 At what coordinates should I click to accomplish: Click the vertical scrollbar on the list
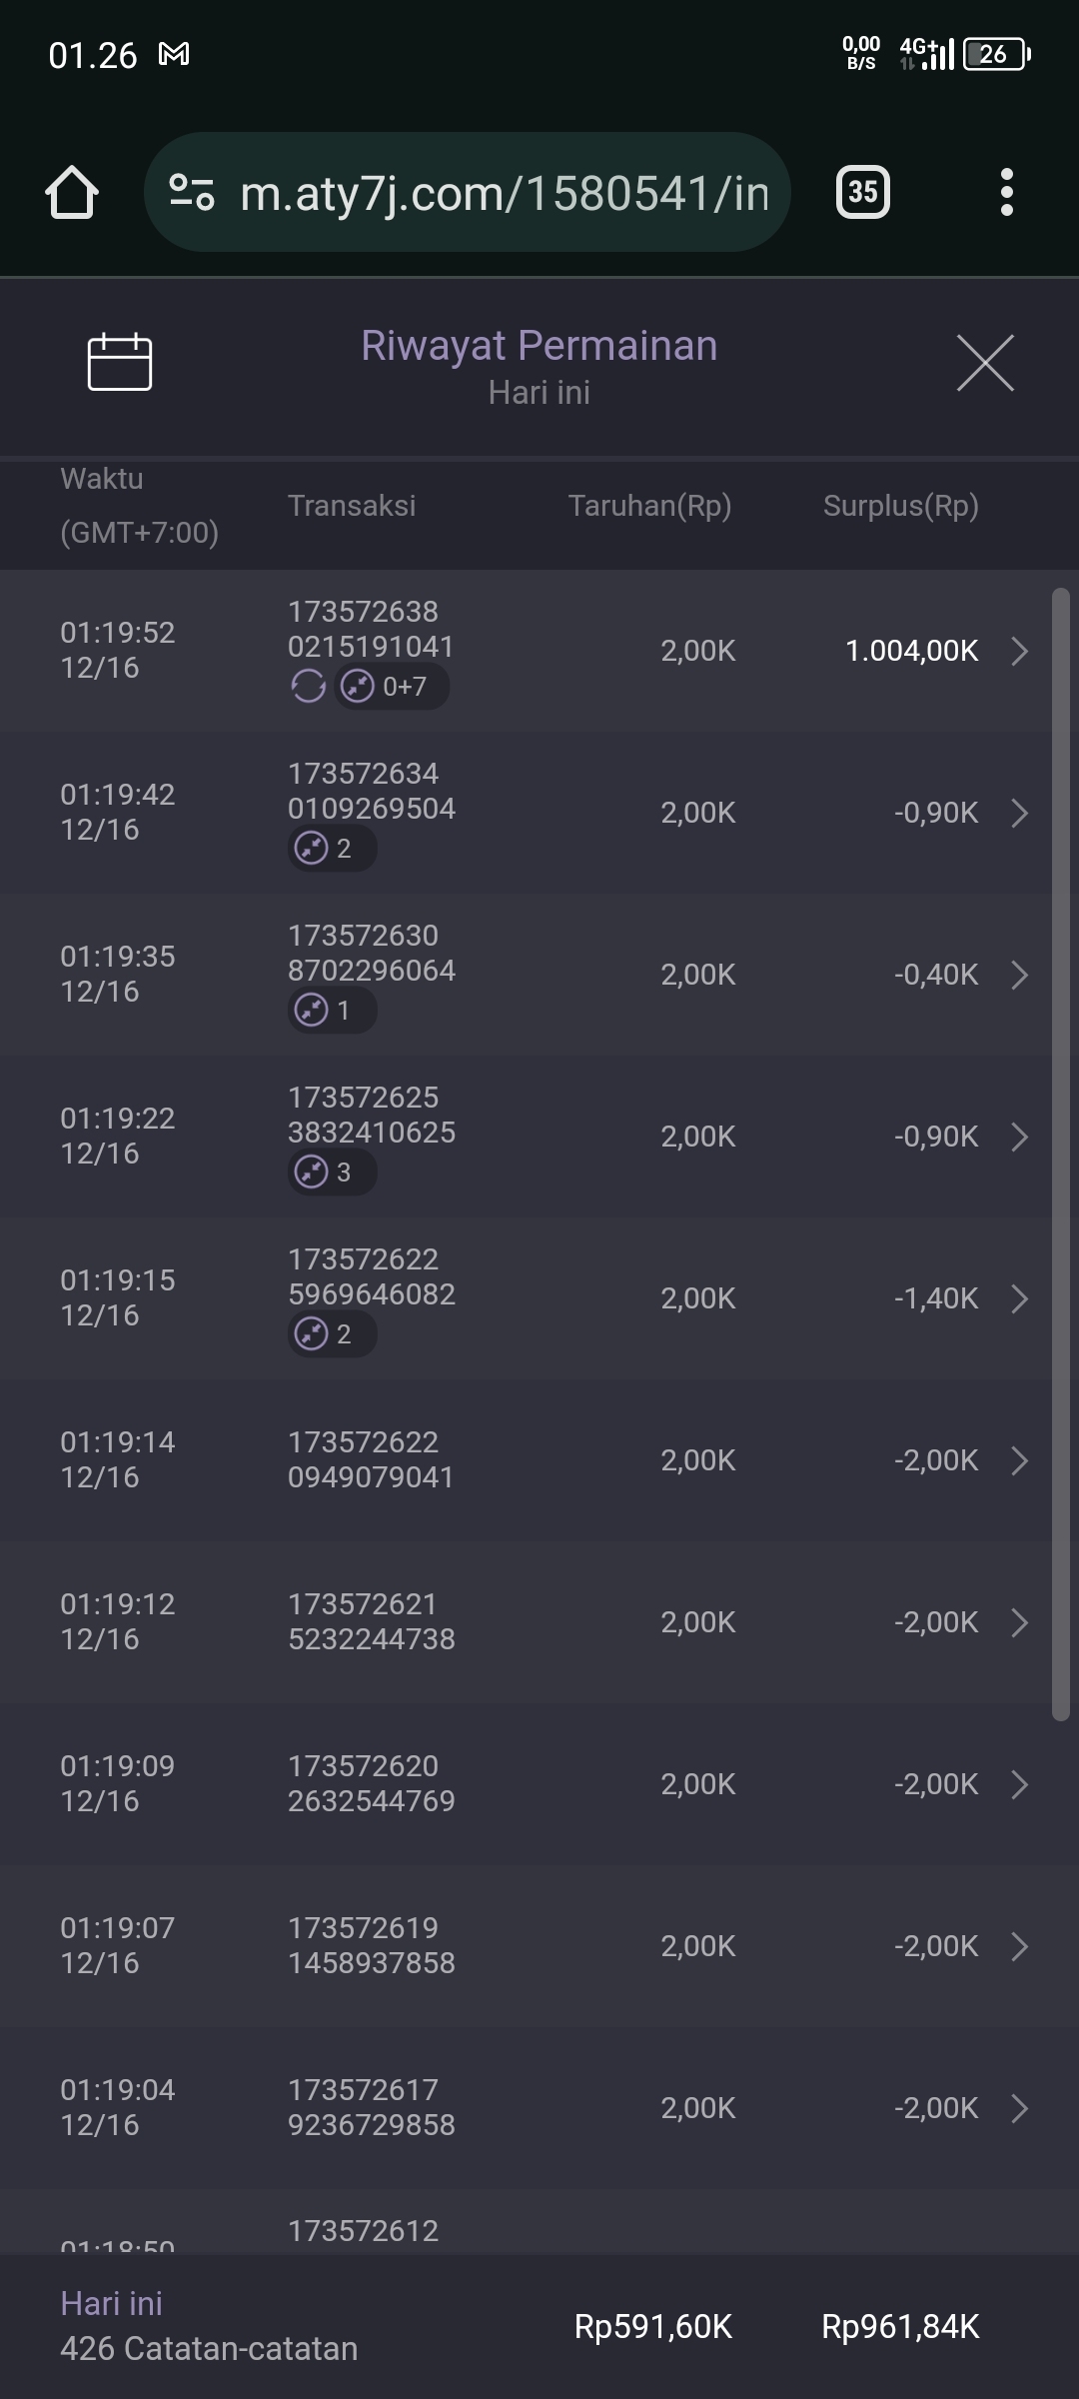pyautogui.click(x=1060, y=1150)
